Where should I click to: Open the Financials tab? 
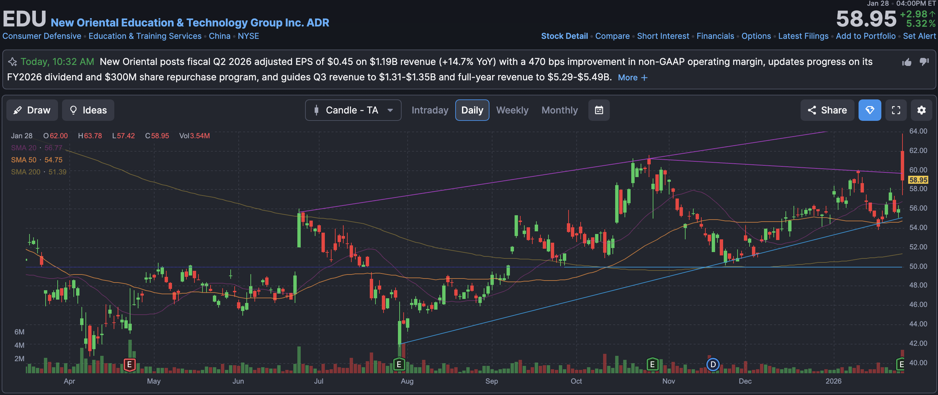(x=715, y=36)
